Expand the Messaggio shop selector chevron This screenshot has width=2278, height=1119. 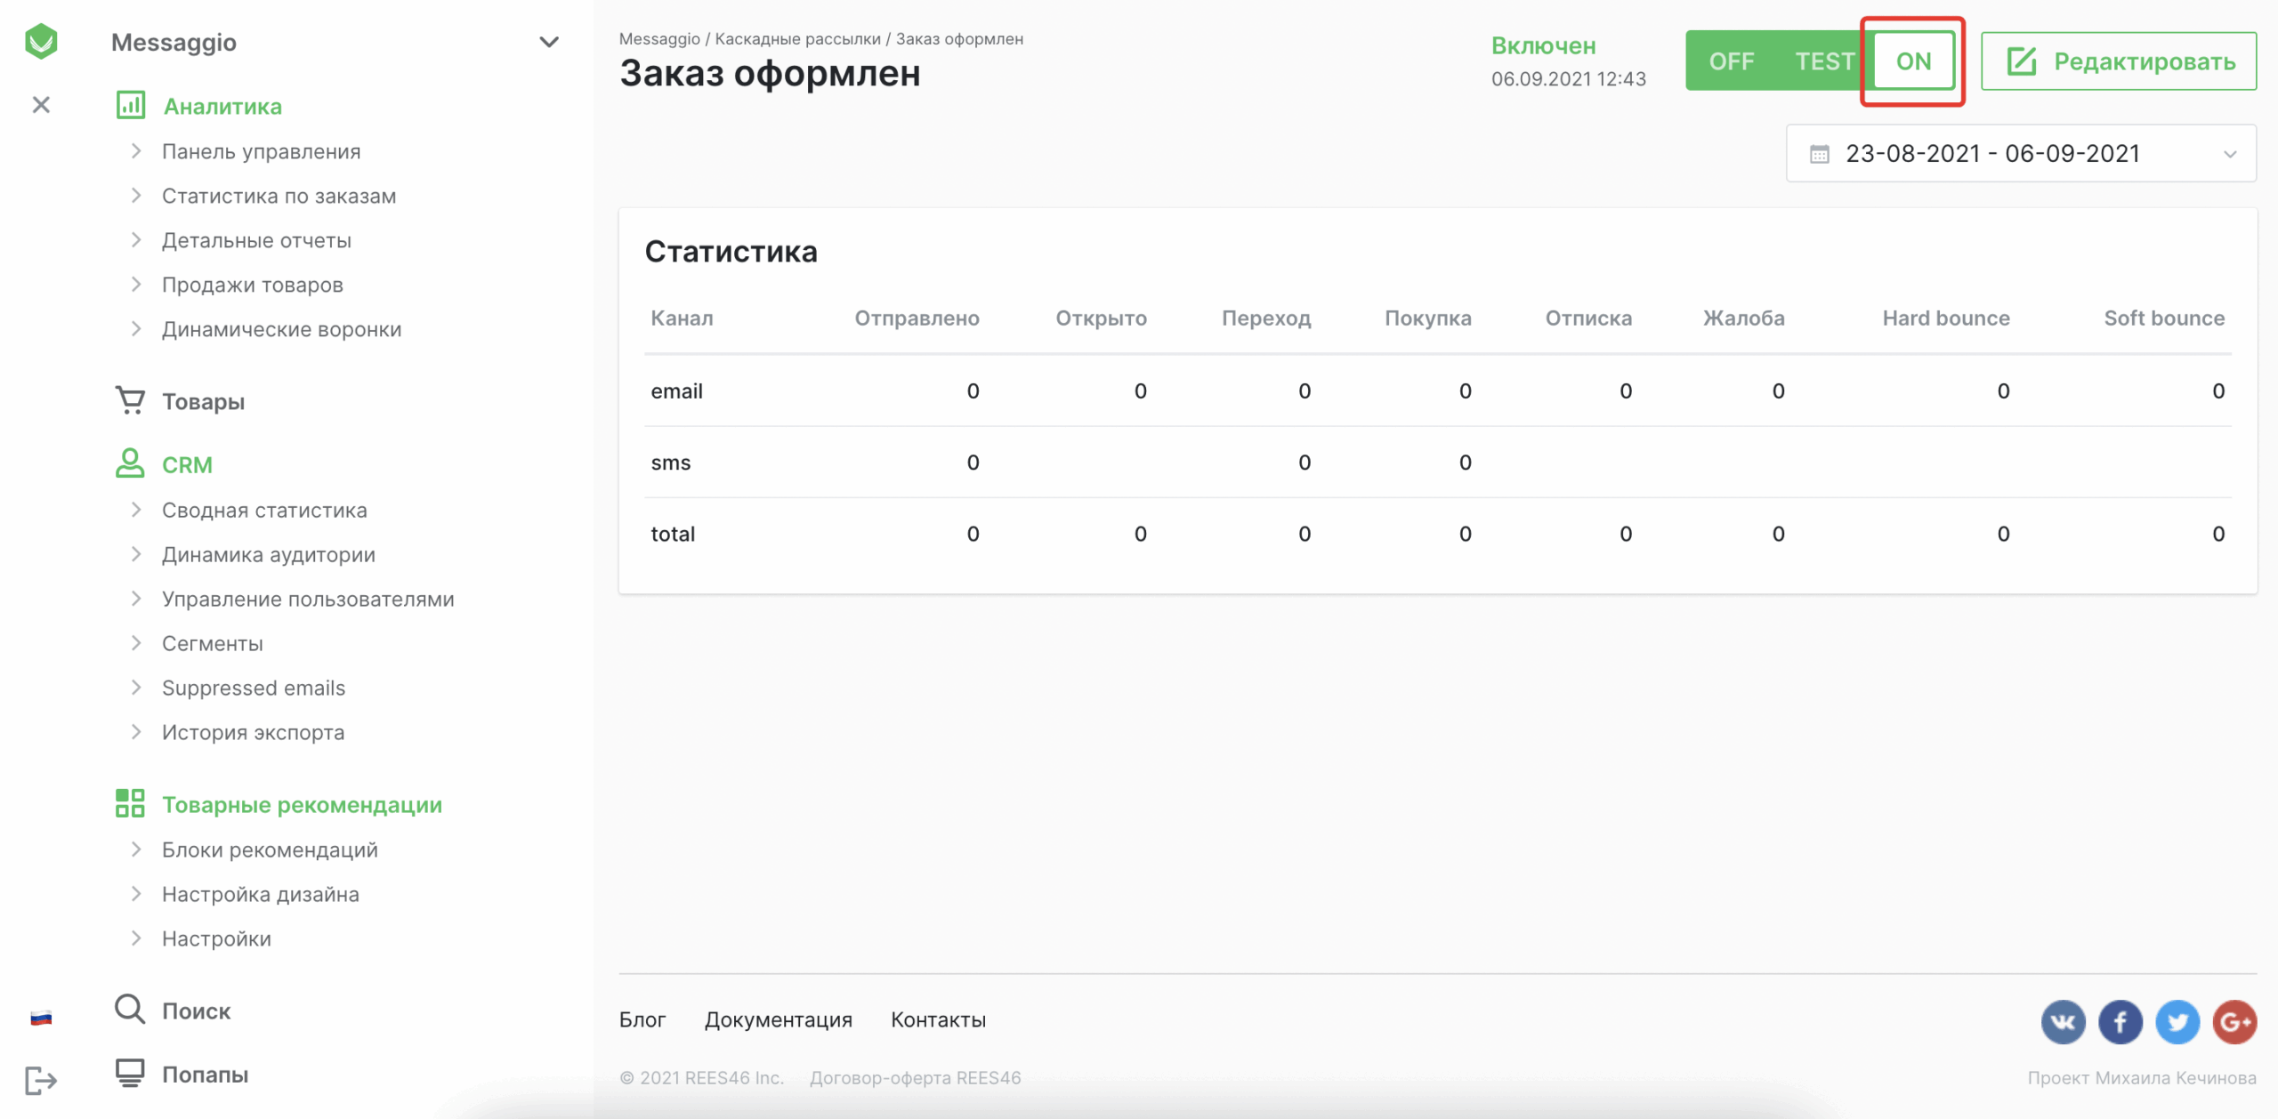tap(549, 42)
